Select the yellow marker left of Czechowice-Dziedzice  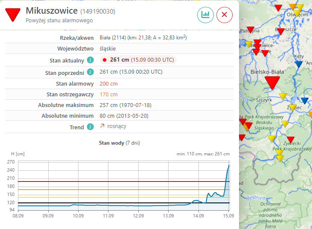click(x=249, y=44)
